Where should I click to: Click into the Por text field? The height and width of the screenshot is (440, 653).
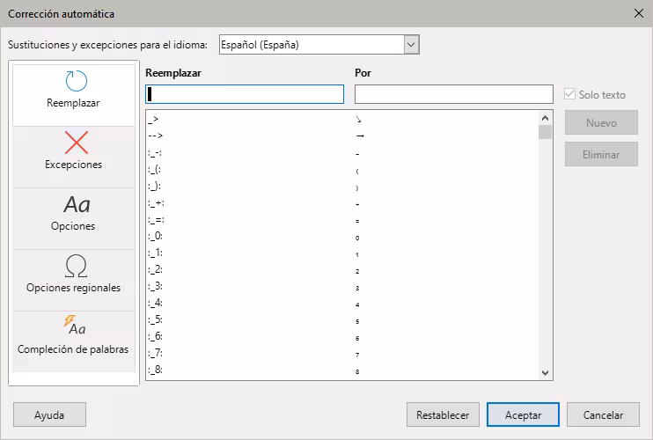click(x=453, y=94)
